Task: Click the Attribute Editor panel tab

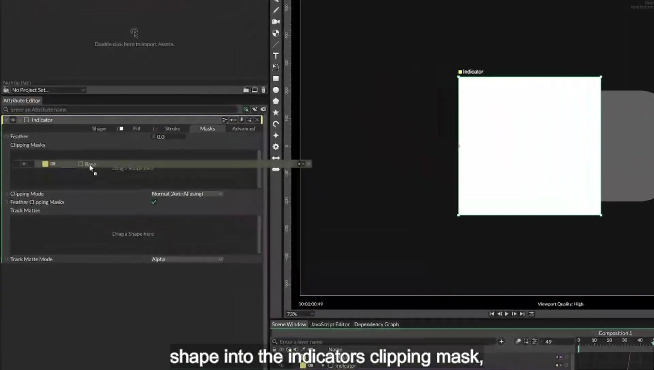Action: [22, 101]
